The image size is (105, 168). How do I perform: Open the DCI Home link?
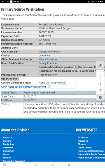83,137
